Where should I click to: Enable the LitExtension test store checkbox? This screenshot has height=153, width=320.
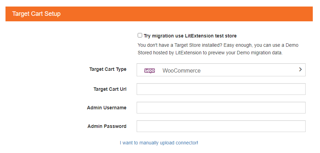click(x=140, y=35)
